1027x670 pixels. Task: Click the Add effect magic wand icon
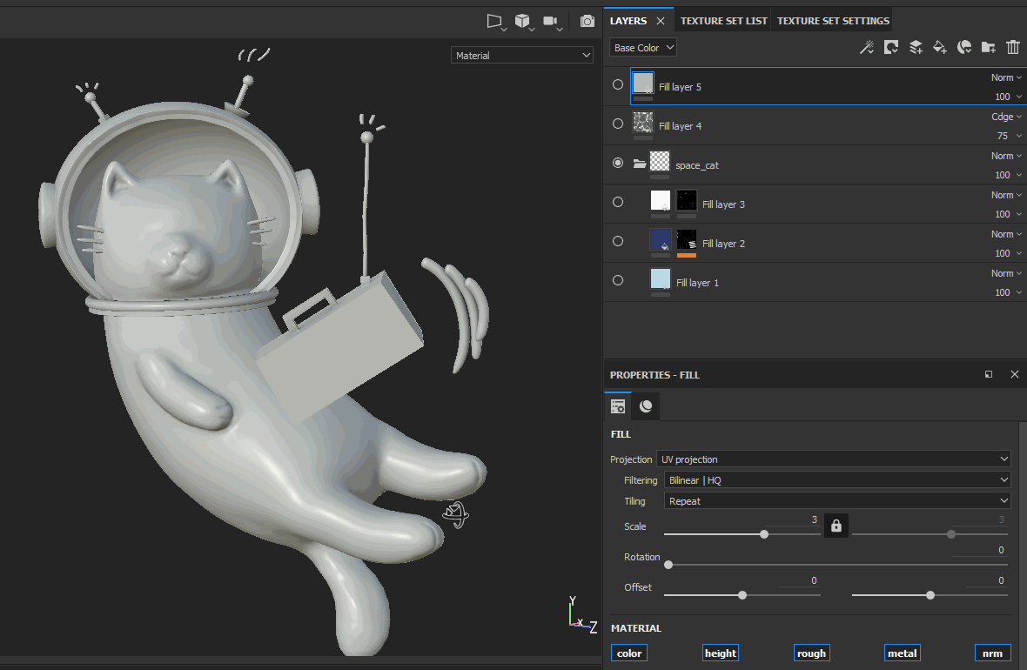point(867,48)
